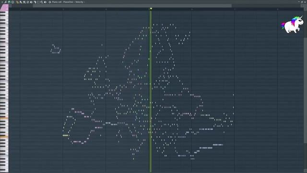Click the yellow playhead marker on the ruler
Screen dimensions: 307x173
point(151,9)
